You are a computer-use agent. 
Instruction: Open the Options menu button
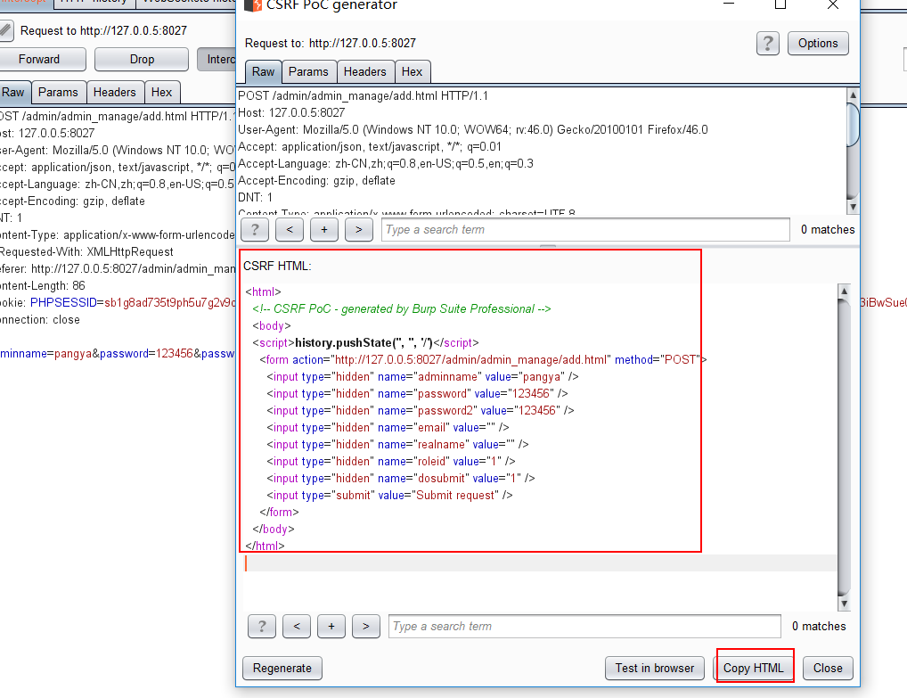pyautogui.click(x=818, y=44)
